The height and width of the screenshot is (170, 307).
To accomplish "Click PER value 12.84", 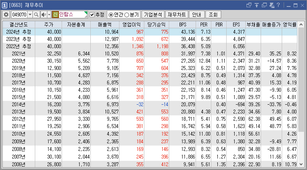I will pyautogui.click(x=204, y=61).
